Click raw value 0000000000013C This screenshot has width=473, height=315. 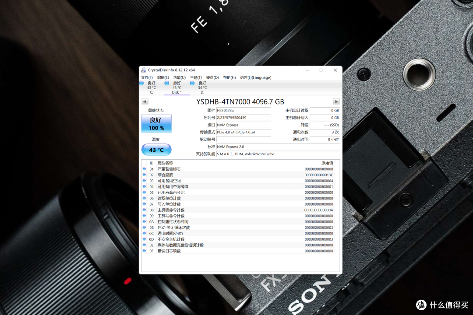coord(318,175)
